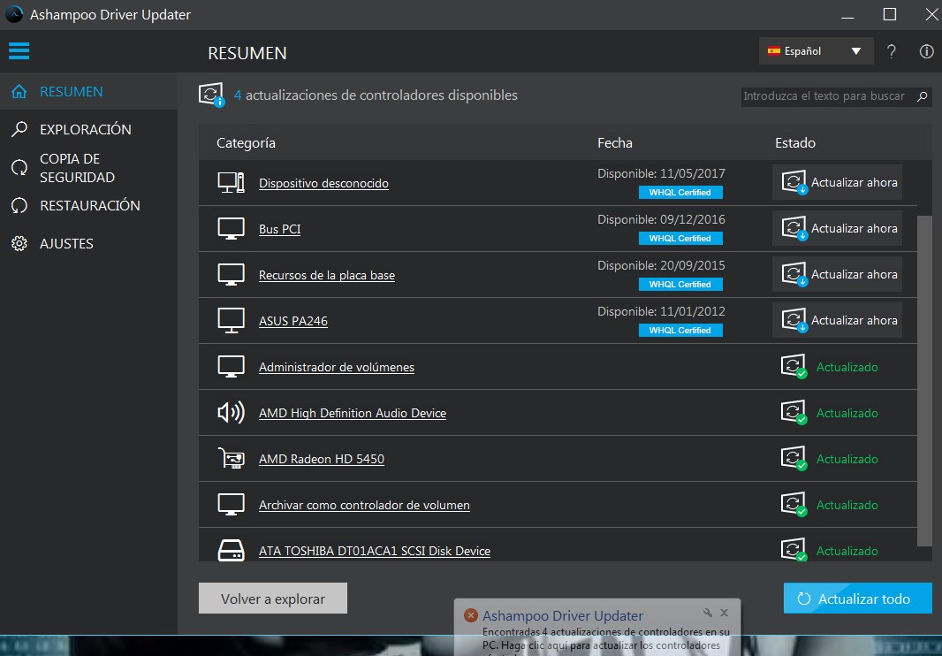Image resolution: width=942 pixels, height=656 pixels.
Task: Open the Administrador de volúmenes link
Action: [337, 368]
